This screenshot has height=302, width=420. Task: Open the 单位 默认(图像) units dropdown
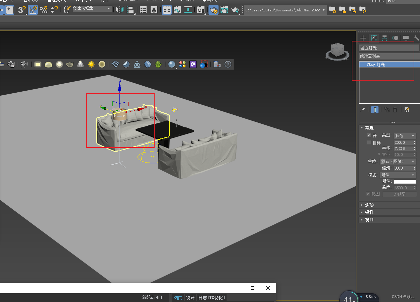tap(398, 161)
